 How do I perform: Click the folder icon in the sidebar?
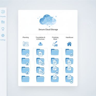coord(3,22)
